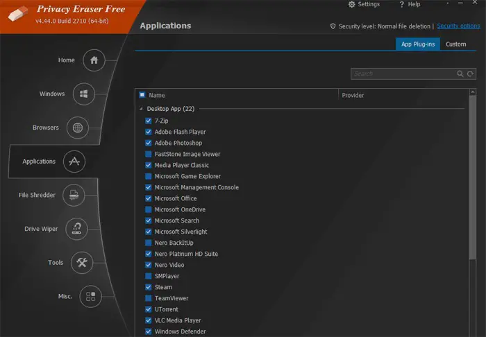Uncheck the UTorrent checkbox

149,309
